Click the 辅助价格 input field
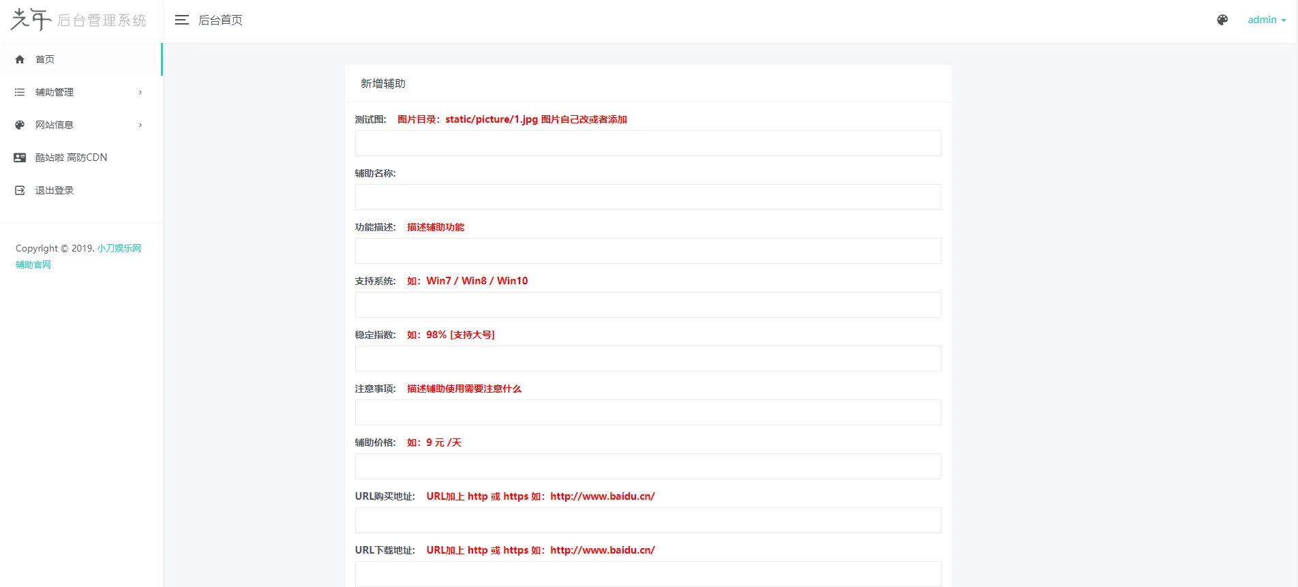The height and width of the screenshot is (587, 1298). pos(648,466)
